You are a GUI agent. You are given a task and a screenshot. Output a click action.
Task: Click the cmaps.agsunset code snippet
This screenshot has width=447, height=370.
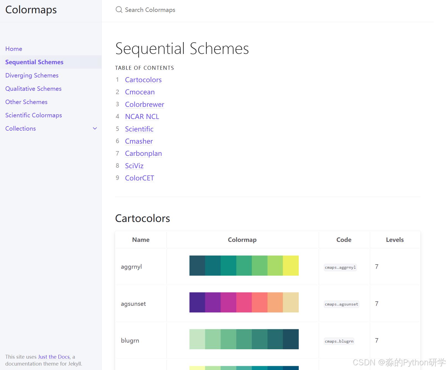click(x=341, y=304)
